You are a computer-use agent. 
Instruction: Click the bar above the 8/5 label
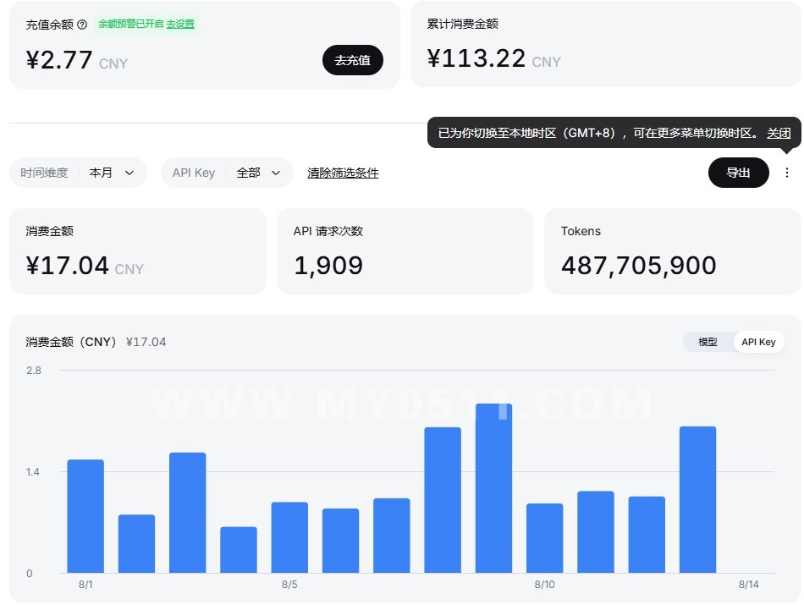[x=289, y=537]
